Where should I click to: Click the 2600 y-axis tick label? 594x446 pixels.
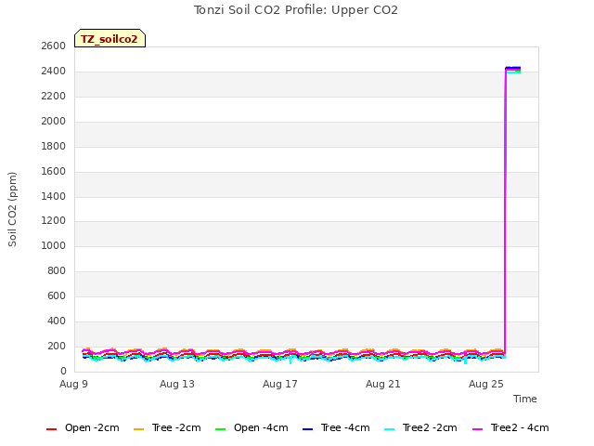click(54, 46)
